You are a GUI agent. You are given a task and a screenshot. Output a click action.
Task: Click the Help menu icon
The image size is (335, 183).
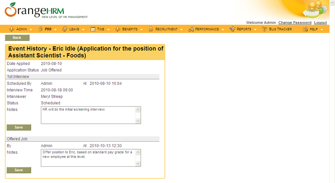click(305, 29)
